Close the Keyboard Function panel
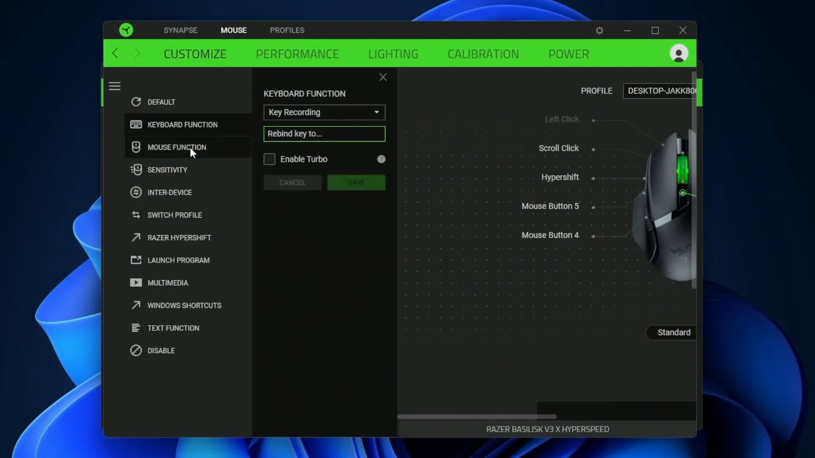 click(383, 77)
